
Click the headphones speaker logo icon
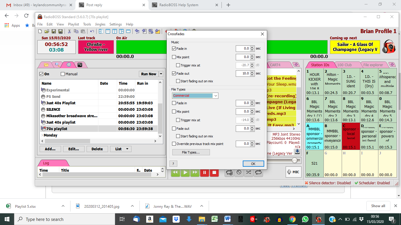389,47
